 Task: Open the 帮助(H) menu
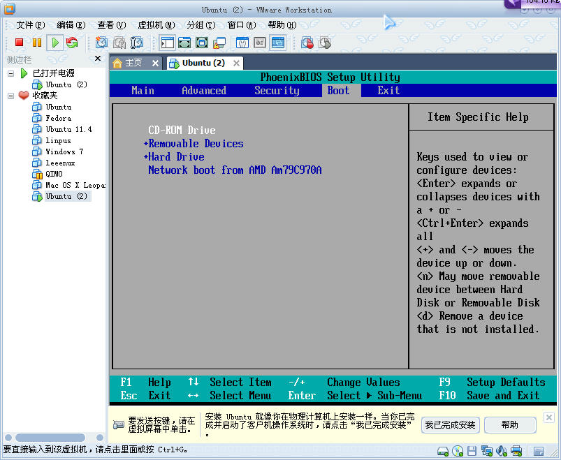tap(282, 25)
